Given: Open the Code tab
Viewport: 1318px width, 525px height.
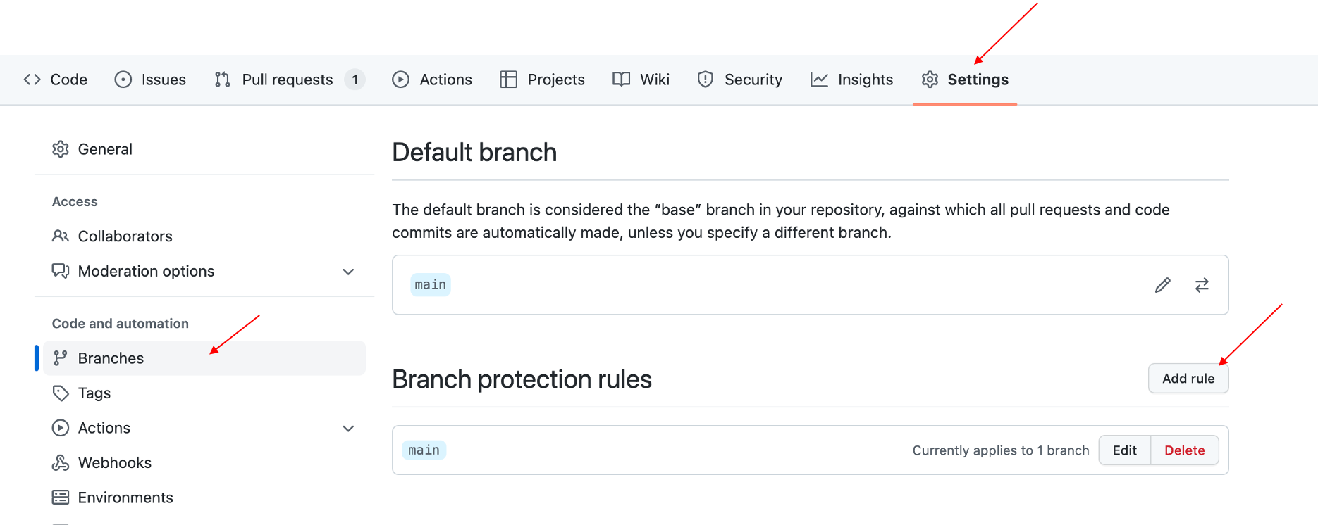Looking at the screenshot, I should pyautogui.click(x=55, y=80).
